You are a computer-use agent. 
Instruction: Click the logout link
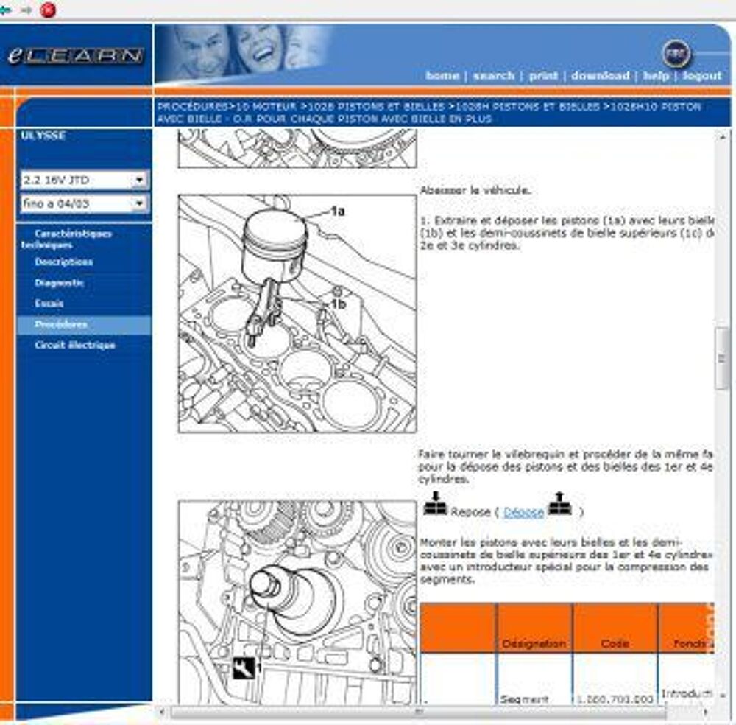(701, 76)
